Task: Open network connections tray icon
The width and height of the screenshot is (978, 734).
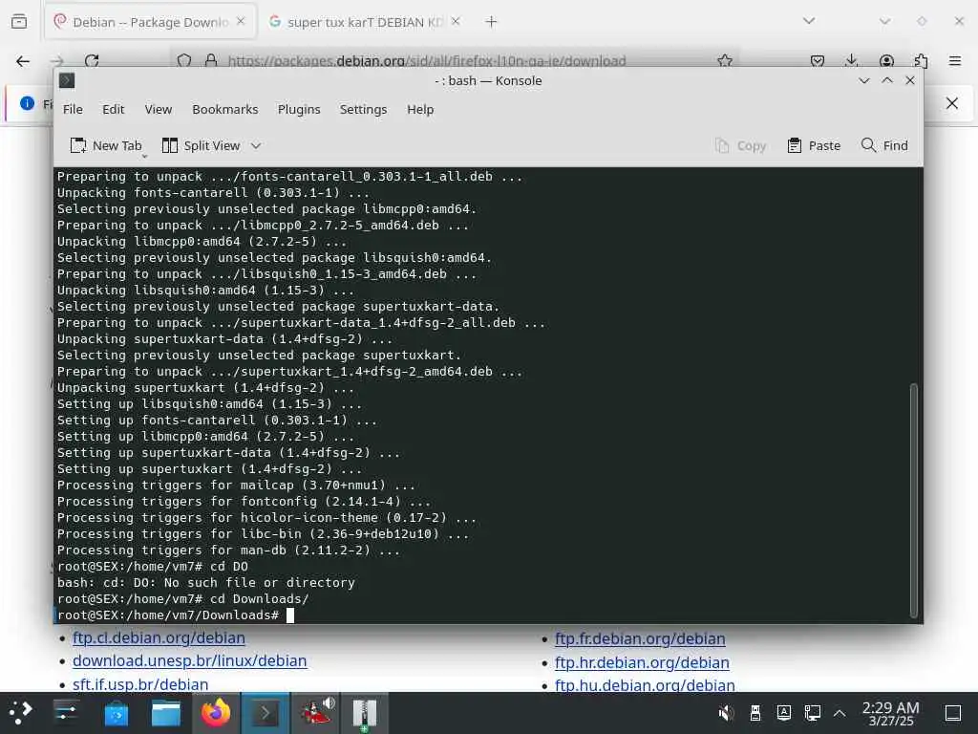Action: [812, 713]
